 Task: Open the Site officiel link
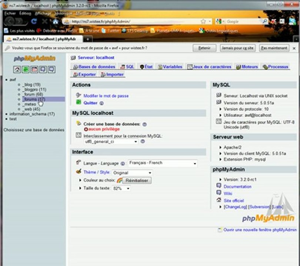coord(234,201)
